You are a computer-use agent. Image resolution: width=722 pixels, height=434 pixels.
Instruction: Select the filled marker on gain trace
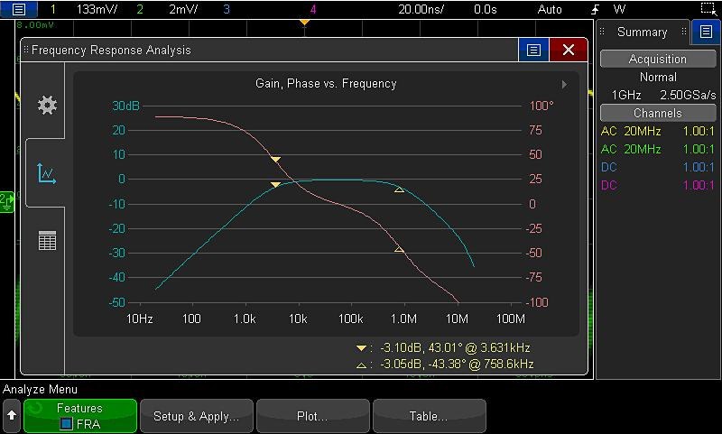pyautogui.click(x=275, y=185)
